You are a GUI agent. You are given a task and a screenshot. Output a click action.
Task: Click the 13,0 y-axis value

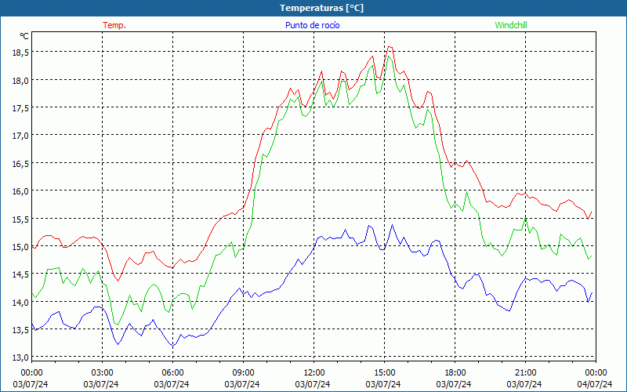pyautogui.click(x=20, y=358)
